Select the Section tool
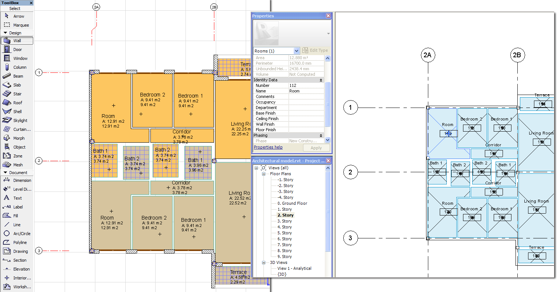This screenshot has width=558, height=292. [17, 260]
